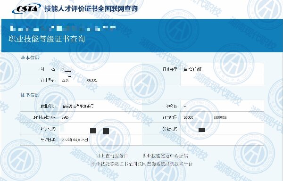Click the issue date 2024年04月

point(75,140)
